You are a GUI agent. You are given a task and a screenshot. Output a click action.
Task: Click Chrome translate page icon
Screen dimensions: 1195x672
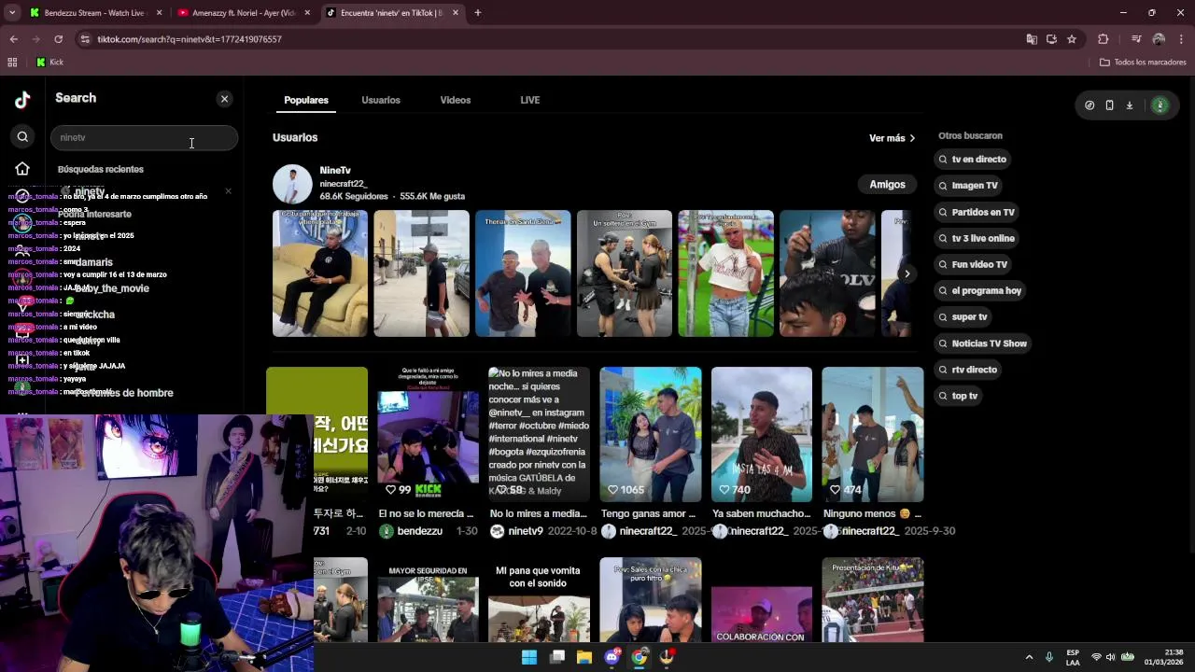pos(1032,39)
